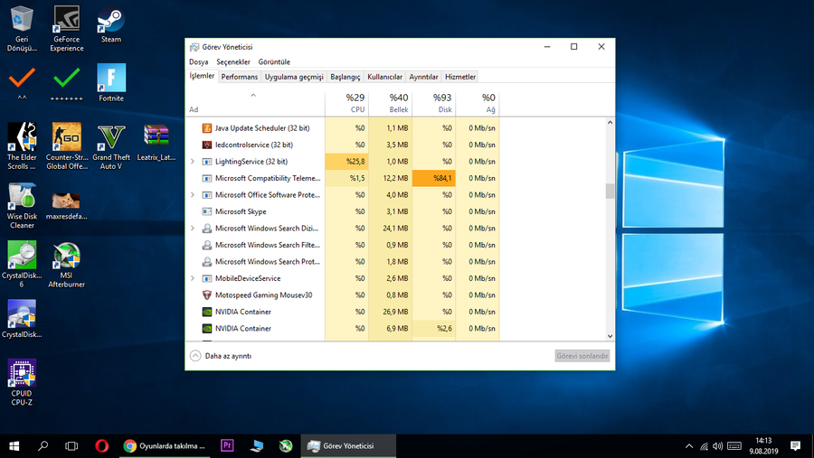The width and height of the screenshot is (814, 458).
Task: Open GeForce Experience desktop shortcut
Action: [x=66, y=29]
